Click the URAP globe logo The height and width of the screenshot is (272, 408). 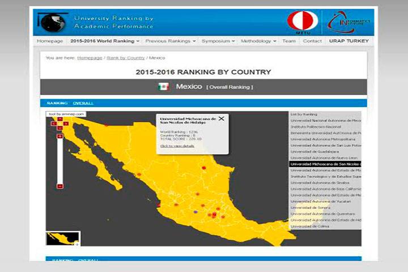pos(52,23)
